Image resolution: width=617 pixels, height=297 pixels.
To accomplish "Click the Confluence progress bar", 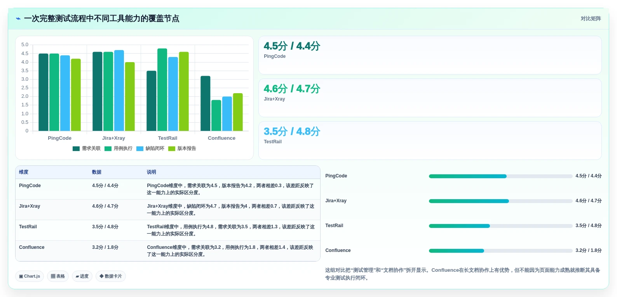I will (x=500, y=251).
